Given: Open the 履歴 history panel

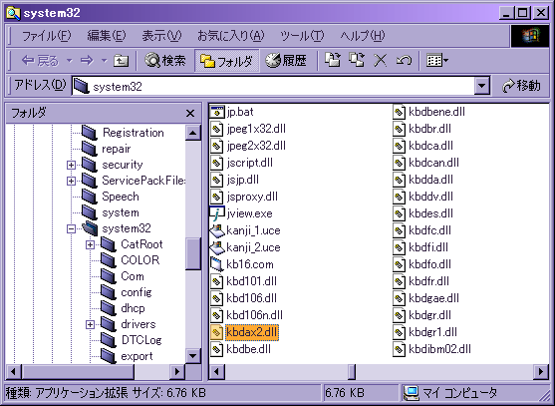Looking at the screenshot, I should pyautogui.click(x=286, y=61).
